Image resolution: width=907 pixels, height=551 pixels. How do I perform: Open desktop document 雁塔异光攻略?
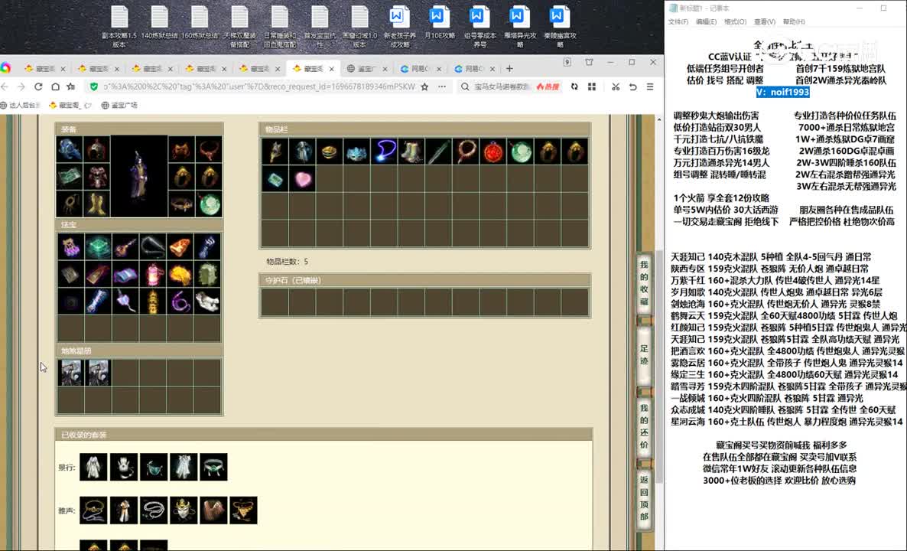click(520, 27)
